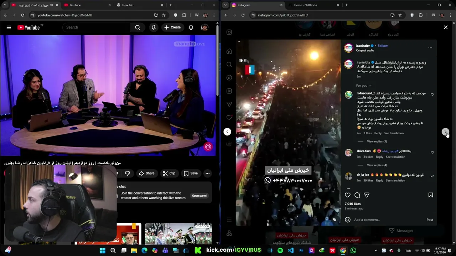Open Instagram notifications heart in the sidebar
This screenshot has height=256, width=456.
(x=229, y=117)
